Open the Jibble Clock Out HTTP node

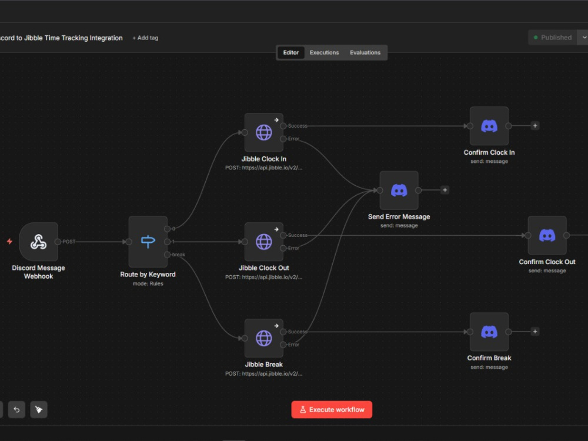point(263,242)
